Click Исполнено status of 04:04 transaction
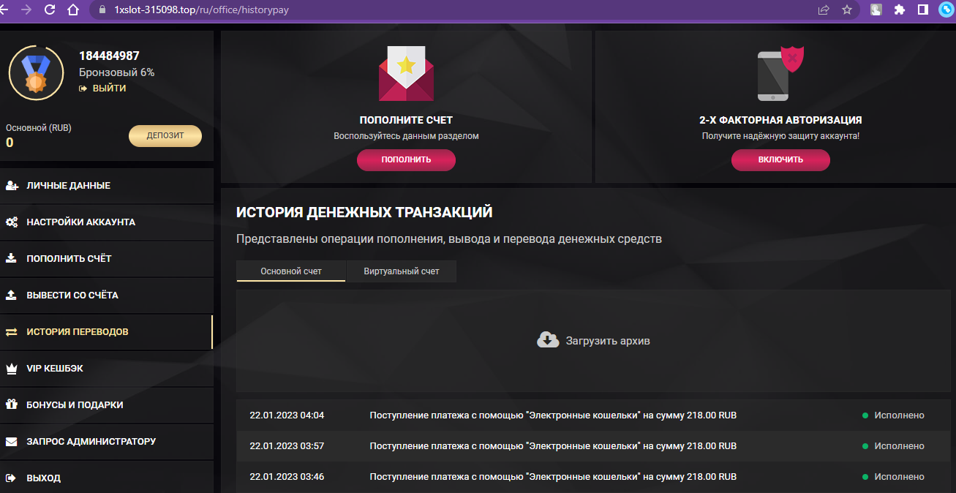Viewport: 956px width, 493px height. pyautogui.click(x=899, y=415)
